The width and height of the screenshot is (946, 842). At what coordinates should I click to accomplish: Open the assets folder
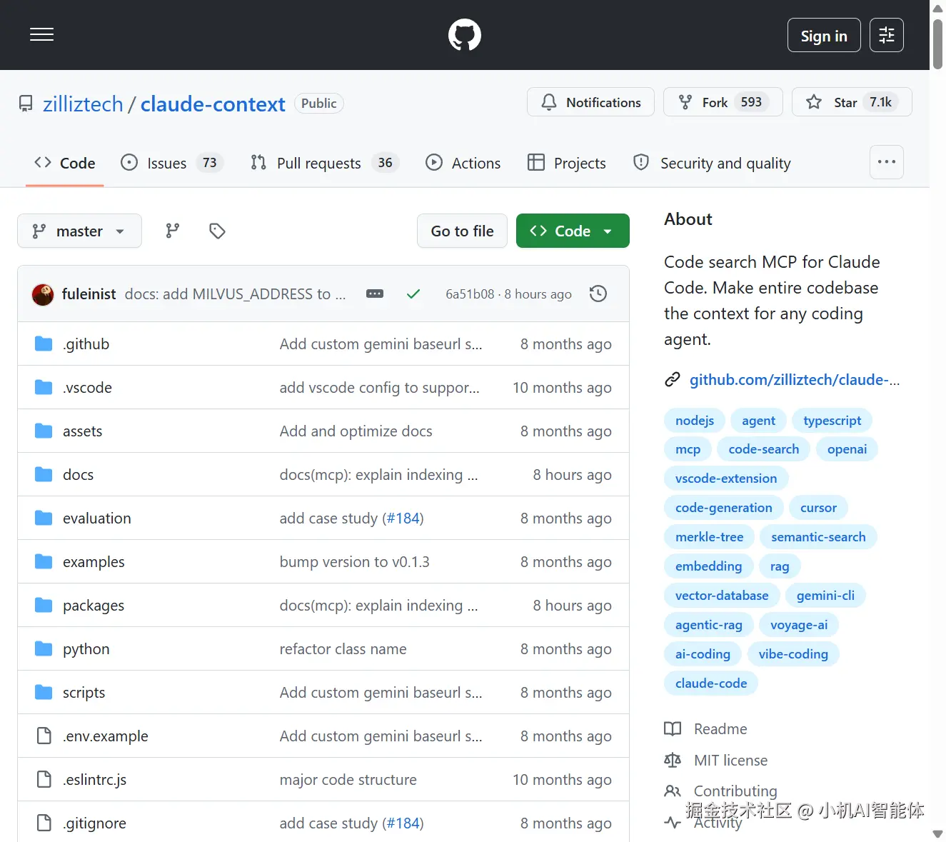point(83,431)
